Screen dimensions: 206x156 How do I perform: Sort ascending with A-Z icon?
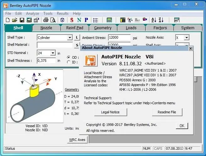(x=154, y=20)
